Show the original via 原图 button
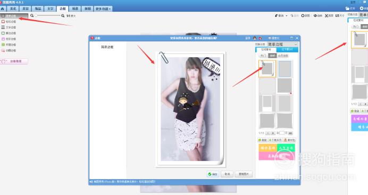 [306, 15]
